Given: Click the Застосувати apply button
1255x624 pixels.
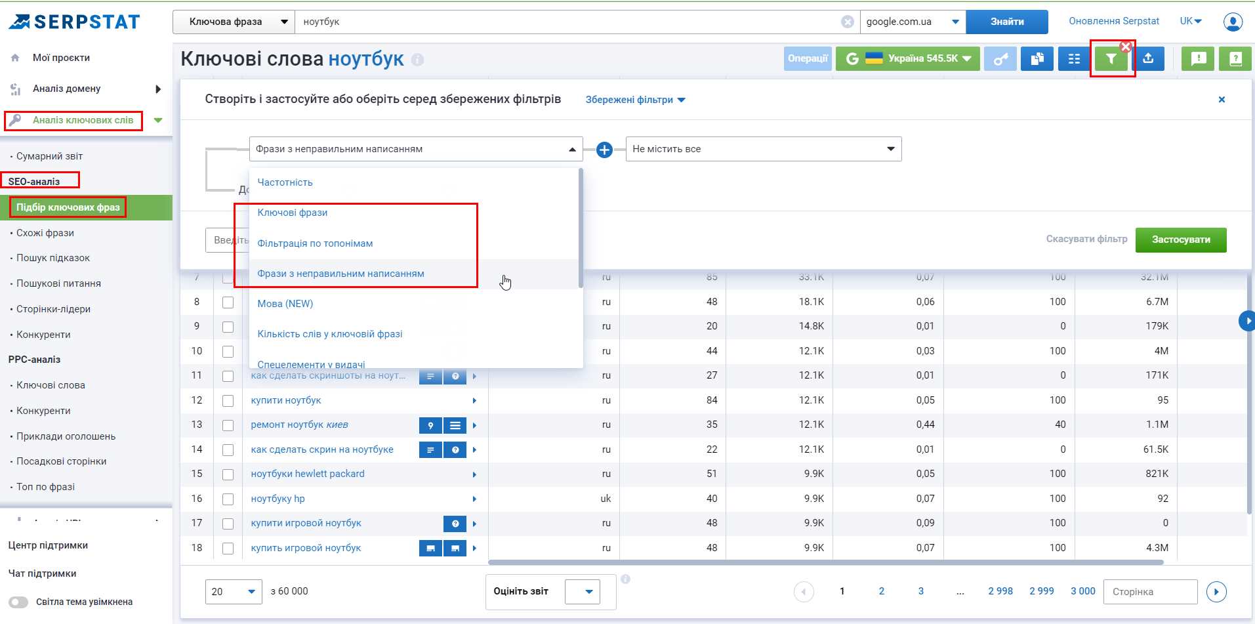Looking at the screenshot, I should click(1181, 239).
